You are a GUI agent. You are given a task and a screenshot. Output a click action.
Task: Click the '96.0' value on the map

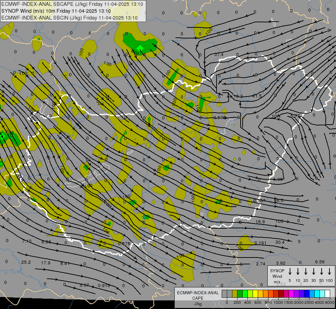[279, 200]
